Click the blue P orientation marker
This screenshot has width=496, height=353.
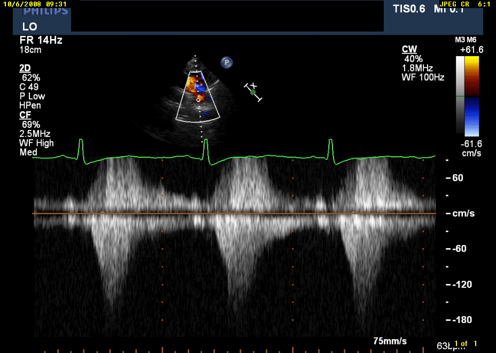tap(227, 63)
